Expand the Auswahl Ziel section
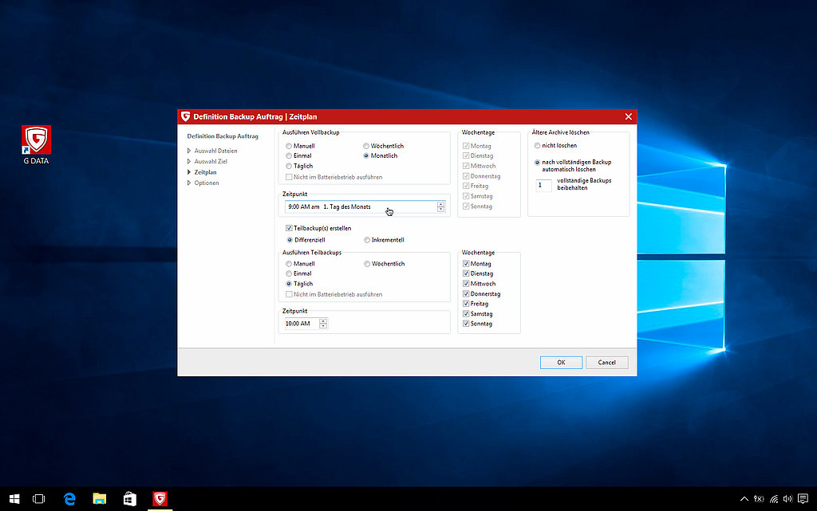Screen dimensions: 817x511 (189, 161)
